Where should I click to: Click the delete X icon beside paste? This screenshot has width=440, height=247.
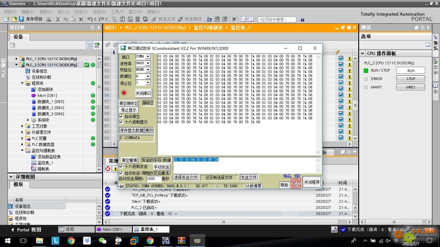click(x=81, y=19)
